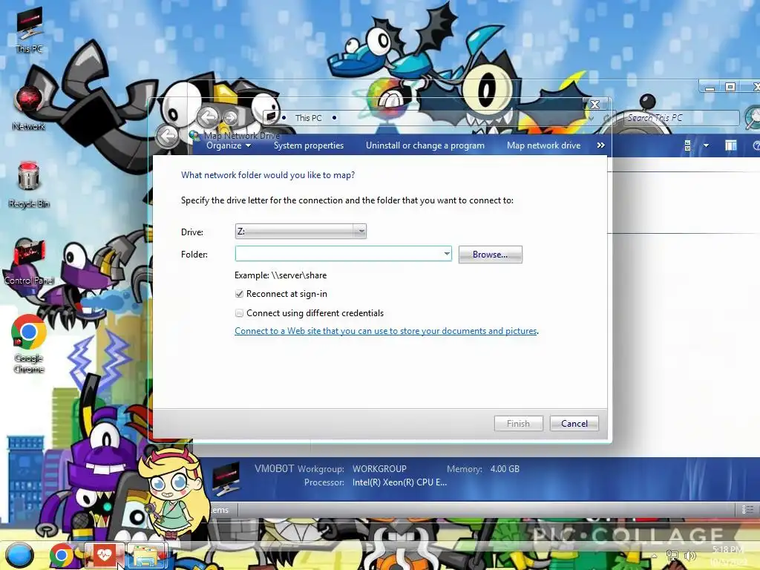Image resolution: width=760 pixels, height=570 pixels.
Task: Go forward in This PC explorer window
Action: (231, 117)
